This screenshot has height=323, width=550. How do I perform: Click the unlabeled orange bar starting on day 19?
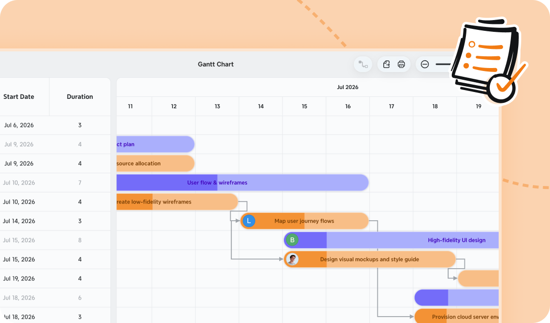tap(479, 278)
